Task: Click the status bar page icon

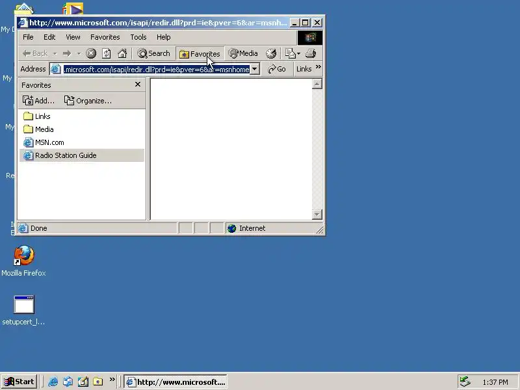Action: point(23,228)
